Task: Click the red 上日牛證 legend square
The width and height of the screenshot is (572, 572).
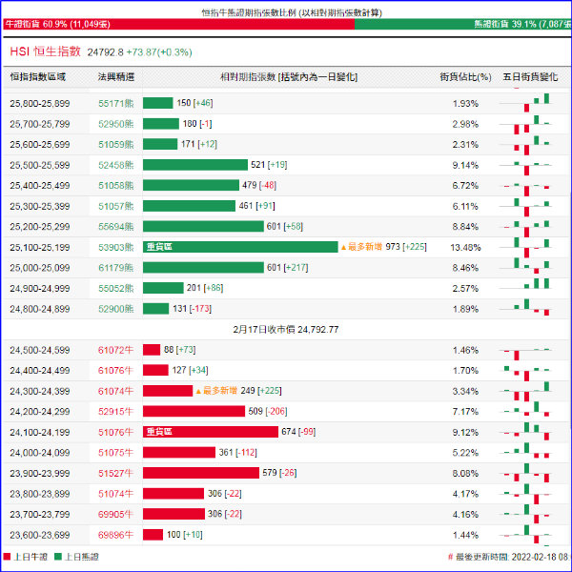Action: (x=8, y=557)
